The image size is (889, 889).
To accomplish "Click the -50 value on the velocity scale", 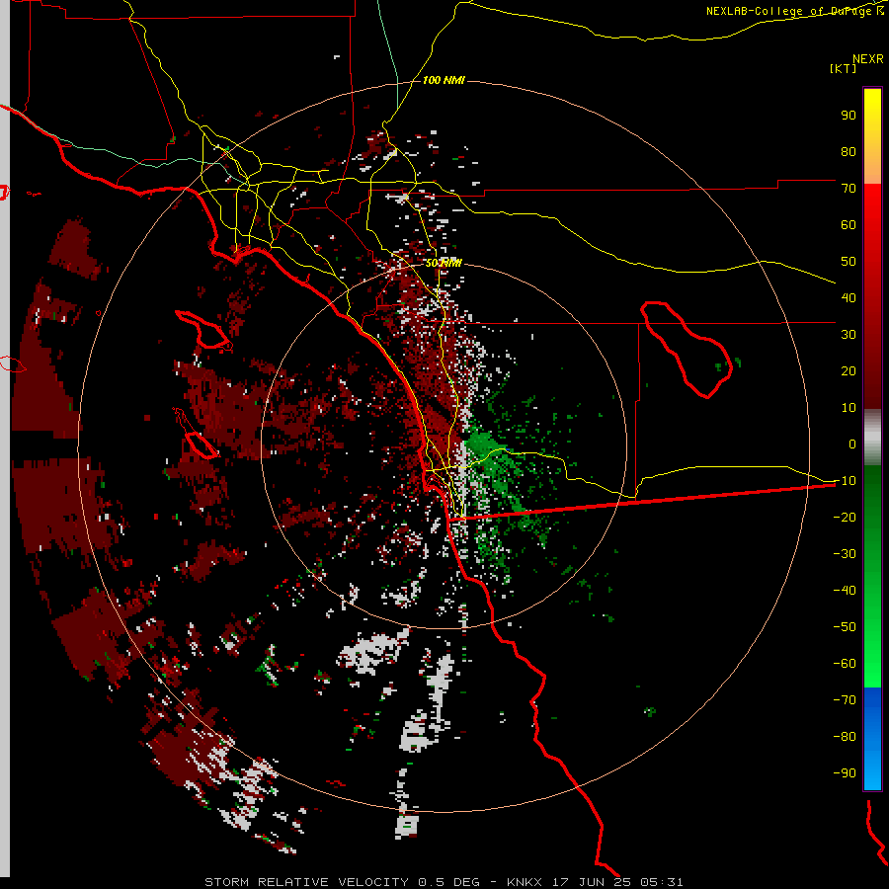I will (845, 627).
